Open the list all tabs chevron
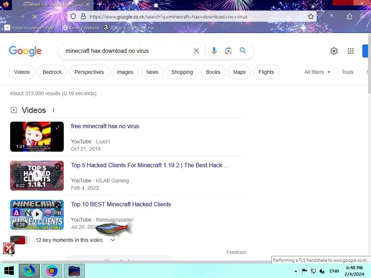 (316, 4)
